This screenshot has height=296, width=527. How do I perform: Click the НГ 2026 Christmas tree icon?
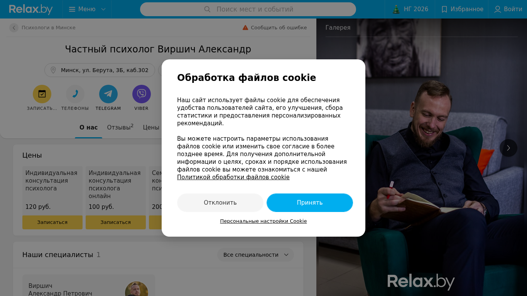pos(396,9)
